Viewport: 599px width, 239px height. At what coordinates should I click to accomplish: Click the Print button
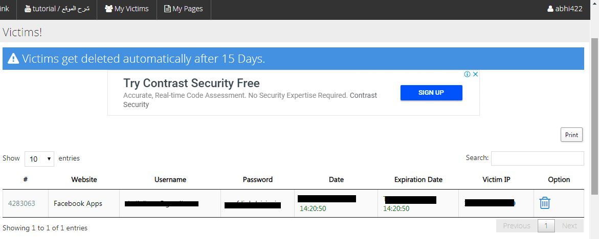click(x=571, y=135)
